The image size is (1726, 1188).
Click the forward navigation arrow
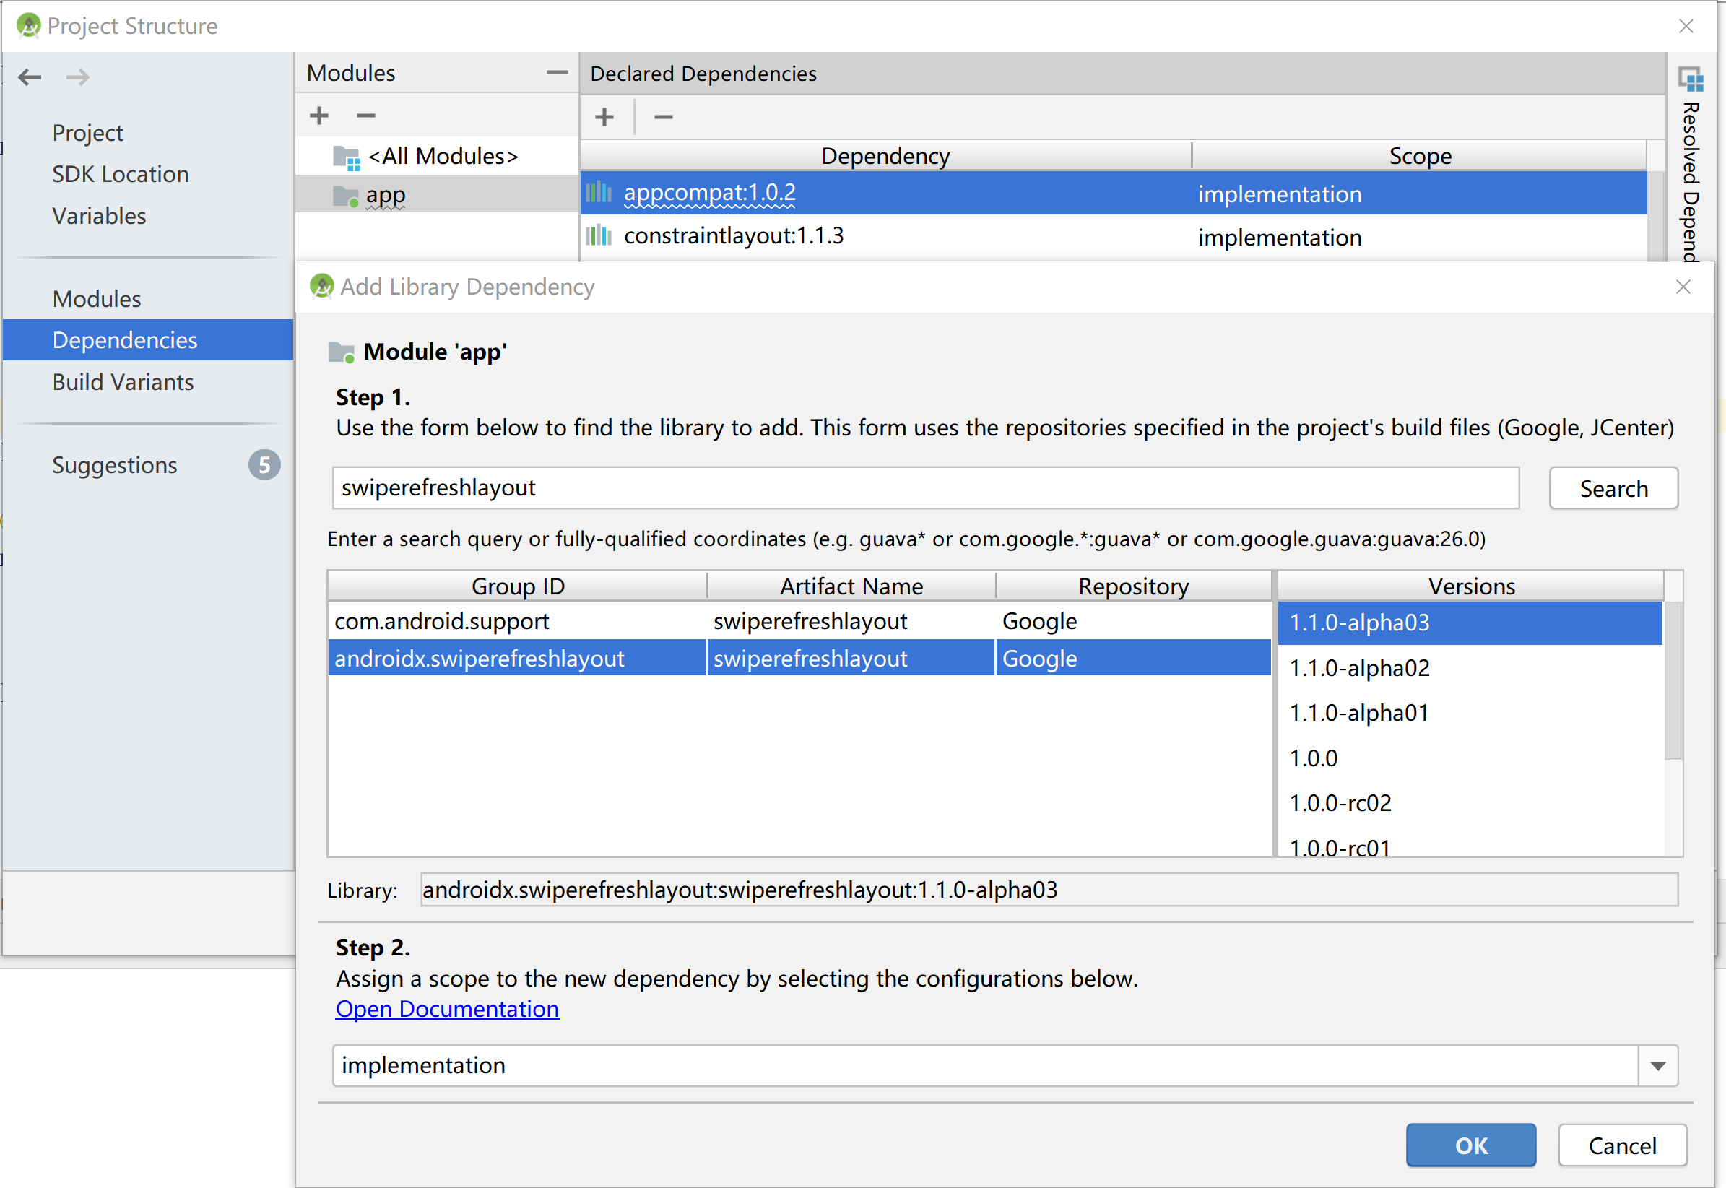tap(77, 77)
